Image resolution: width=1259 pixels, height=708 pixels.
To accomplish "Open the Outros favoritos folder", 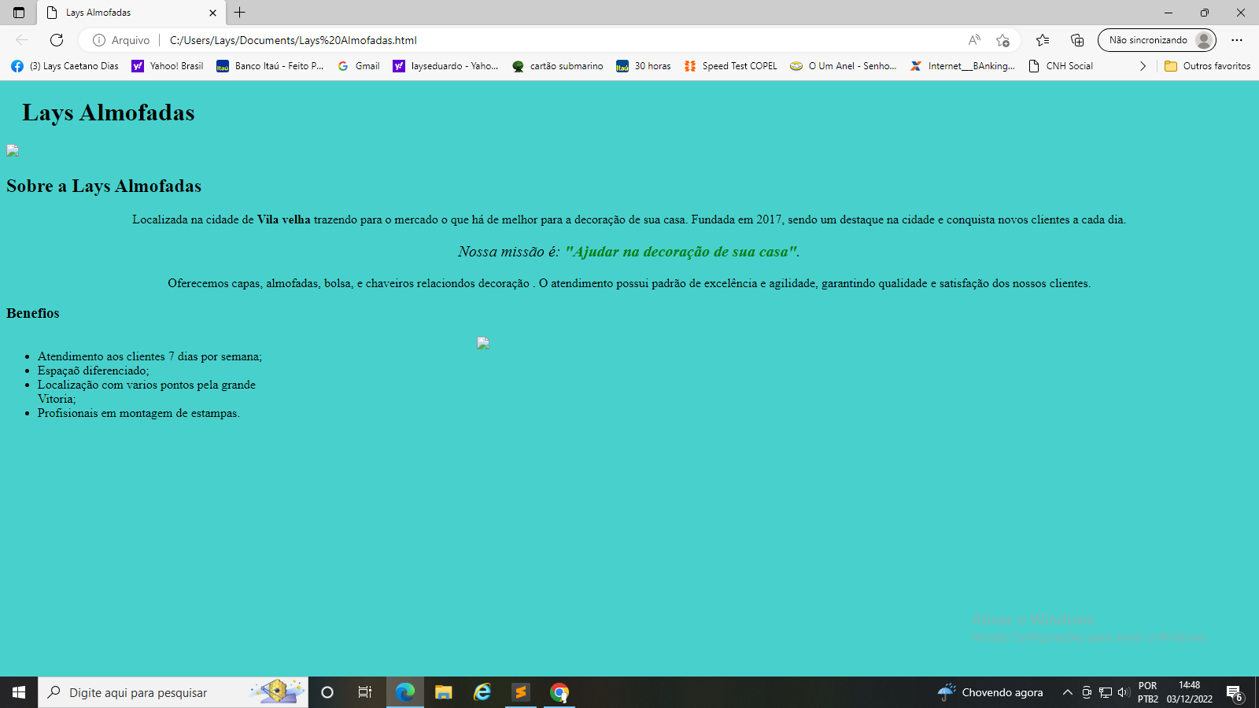I will point(1207,66).
